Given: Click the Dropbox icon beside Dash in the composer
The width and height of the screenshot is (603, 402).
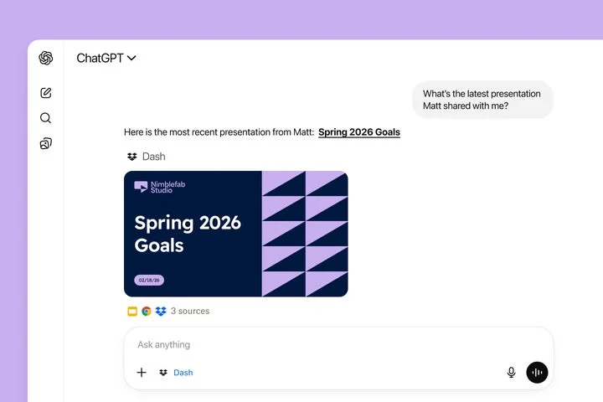Looking at the screenshot, I should pos(163,373).
